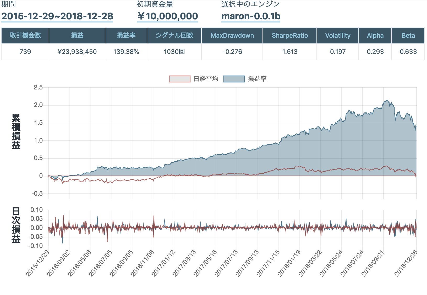This screenshot has width=427, height=295.
Task: Click the 初期資金量 label
Action: pyautogui.click(x=155, y=4)
